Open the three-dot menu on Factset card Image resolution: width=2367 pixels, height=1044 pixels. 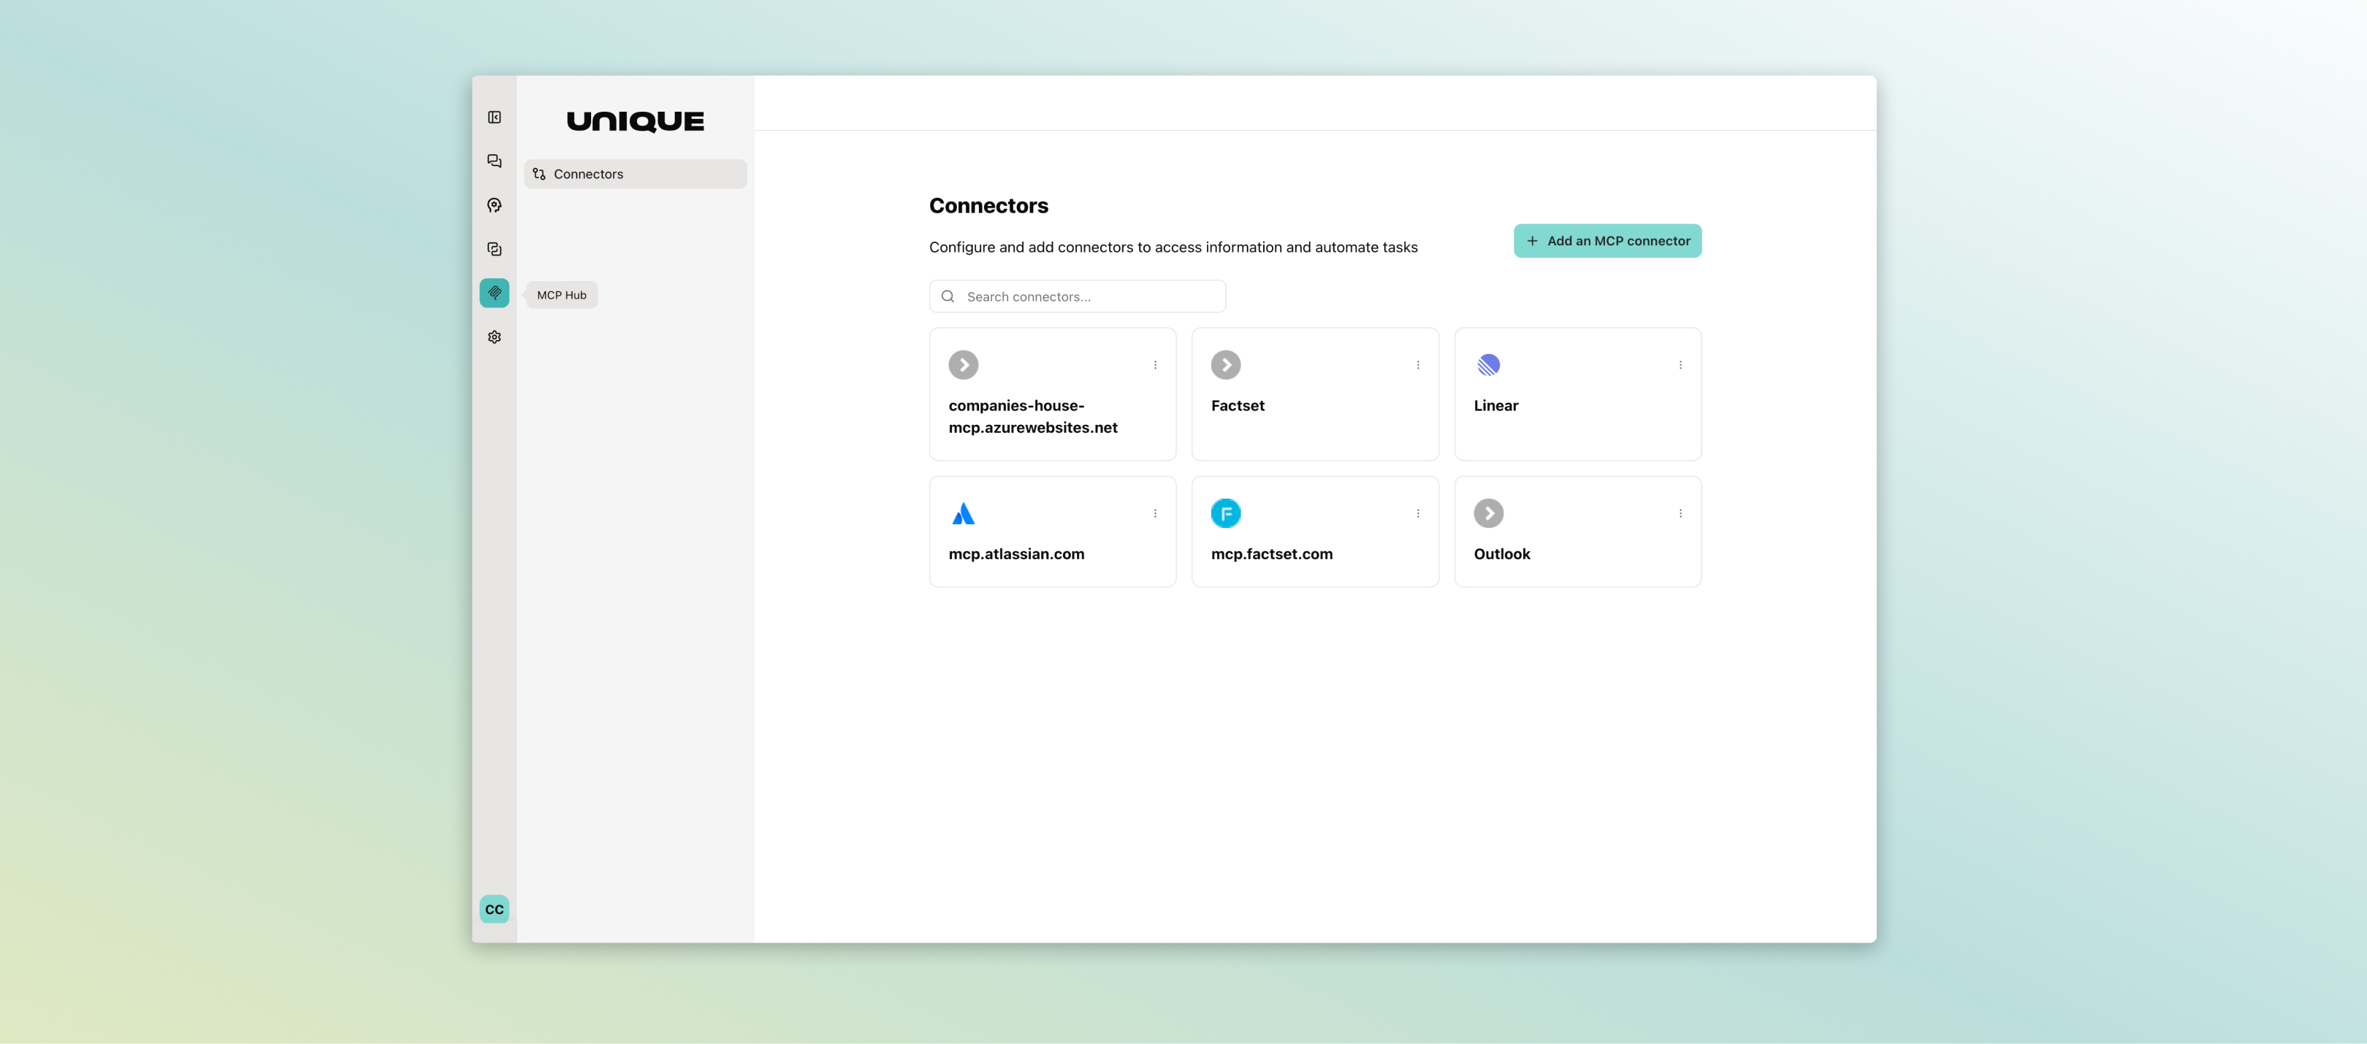pos(1418,366)
